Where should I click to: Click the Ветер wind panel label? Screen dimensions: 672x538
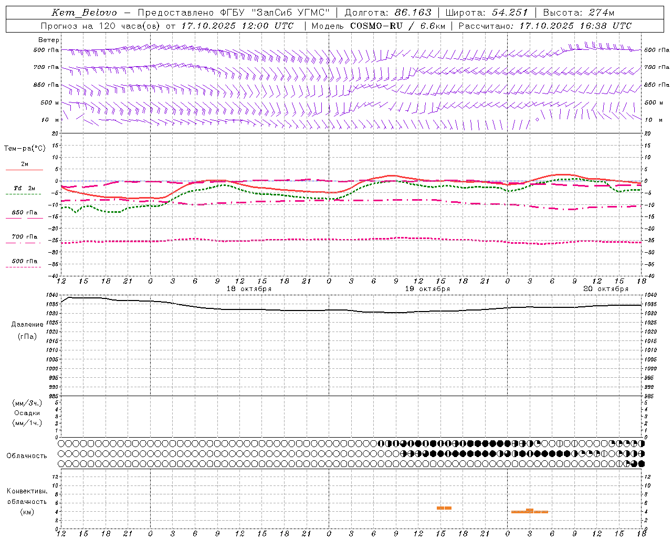click(49, 40)
